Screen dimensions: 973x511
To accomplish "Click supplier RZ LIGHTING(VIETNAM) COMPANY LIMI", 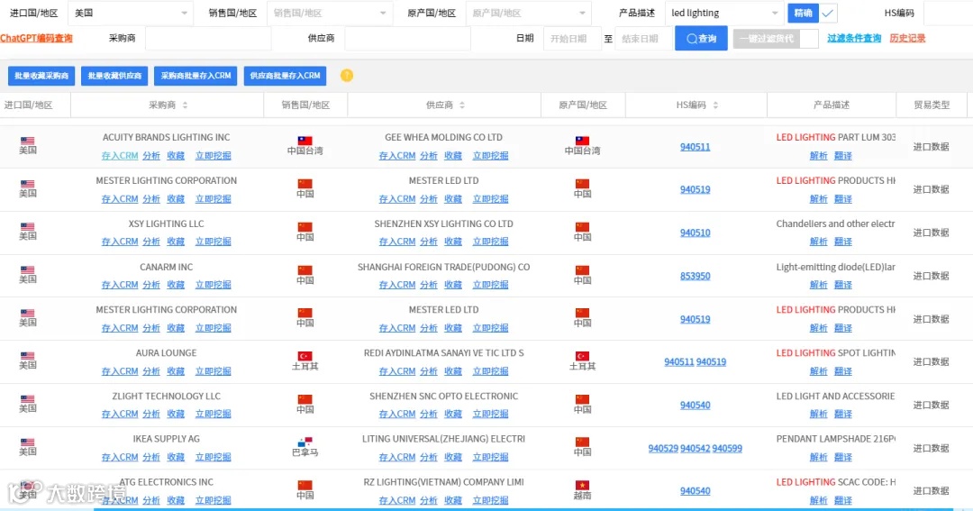I will [443, 482].
